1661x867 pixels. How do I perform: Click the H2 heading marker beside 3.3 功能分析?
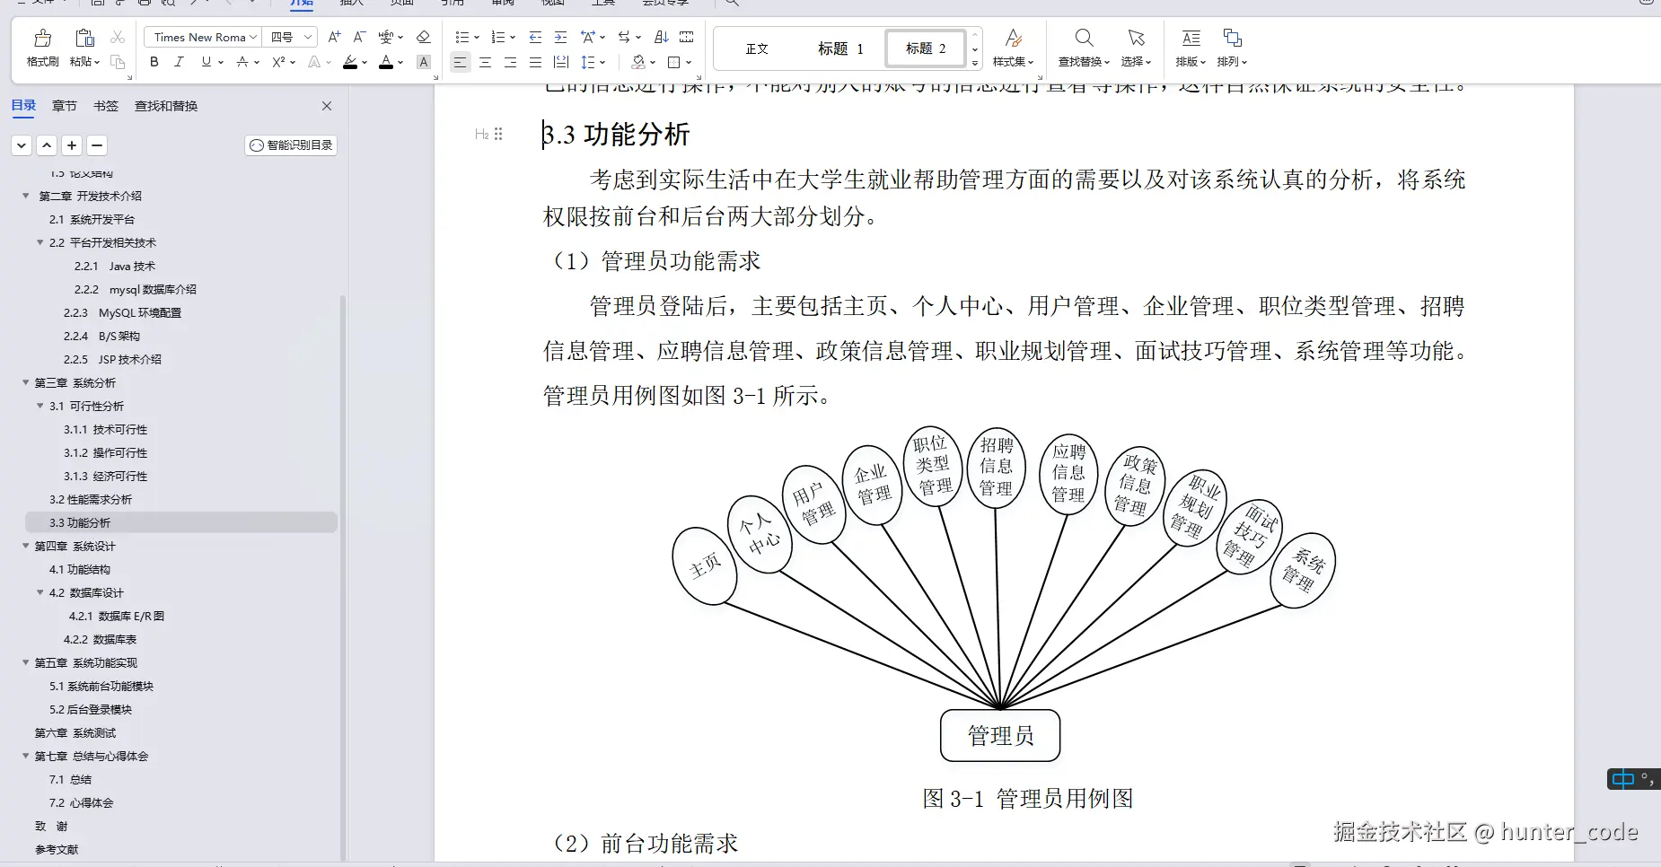click(x=481, y=134)
